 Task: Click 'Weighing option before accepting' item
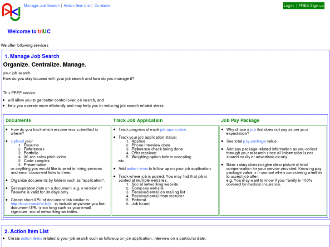(162, 157)
